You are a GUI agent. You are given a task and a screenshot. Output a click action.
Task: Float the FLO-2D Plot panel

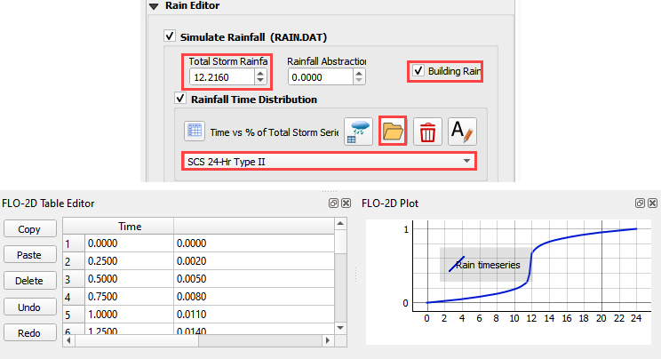640,203
